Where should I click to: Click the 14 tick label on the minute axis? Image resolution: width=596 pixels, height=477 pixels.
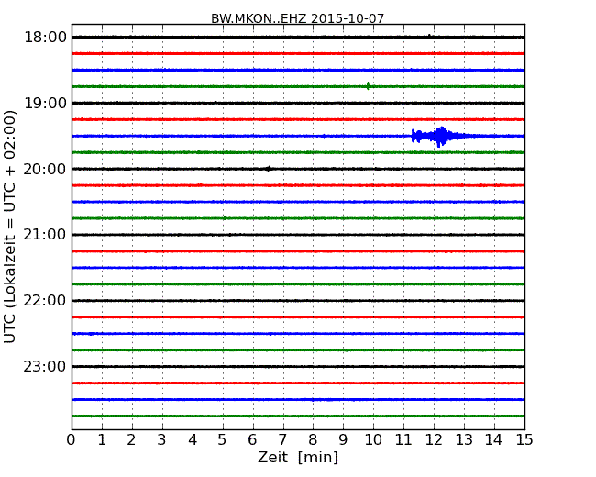(x=494, y=440)
